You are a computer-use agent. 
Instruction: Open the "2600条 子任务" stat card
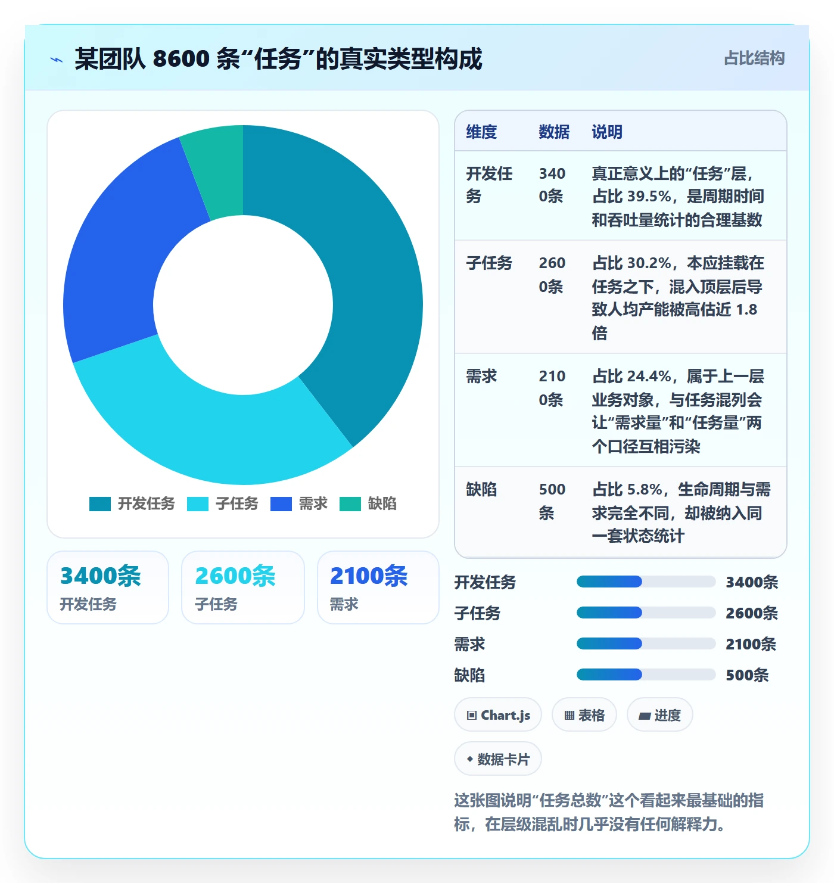[x=243, y=587]
